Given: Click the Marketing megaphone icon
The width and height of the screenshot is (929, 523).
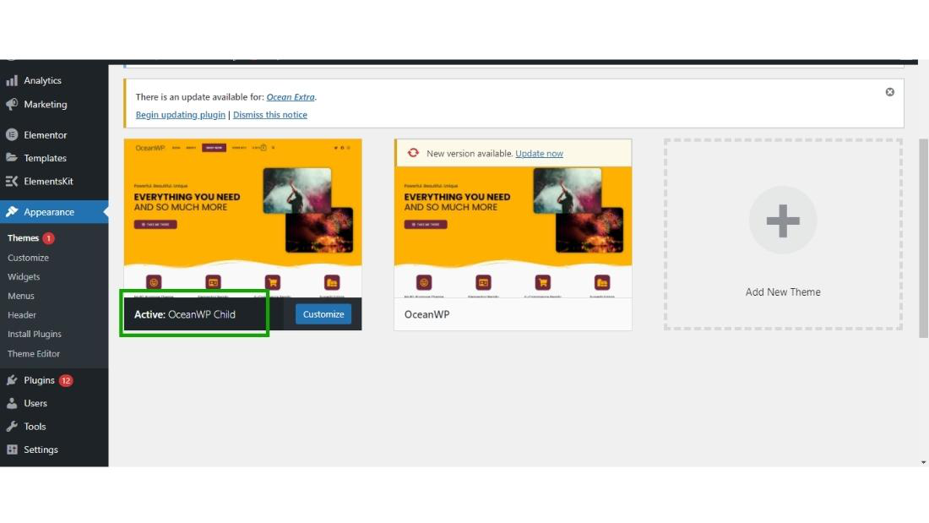Looking at the screenshot, I should 12,104.
